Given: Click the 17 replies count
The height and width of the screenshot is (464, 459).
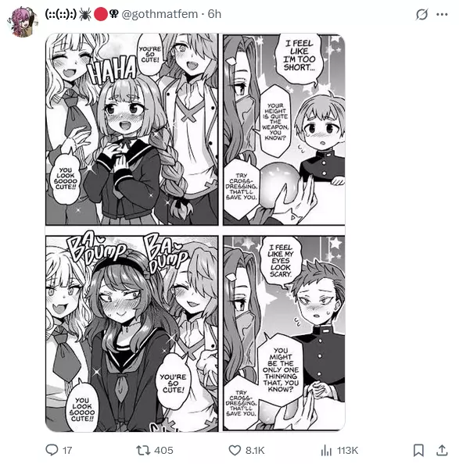Looking at the screenshot, I should [x=67, y=451].
